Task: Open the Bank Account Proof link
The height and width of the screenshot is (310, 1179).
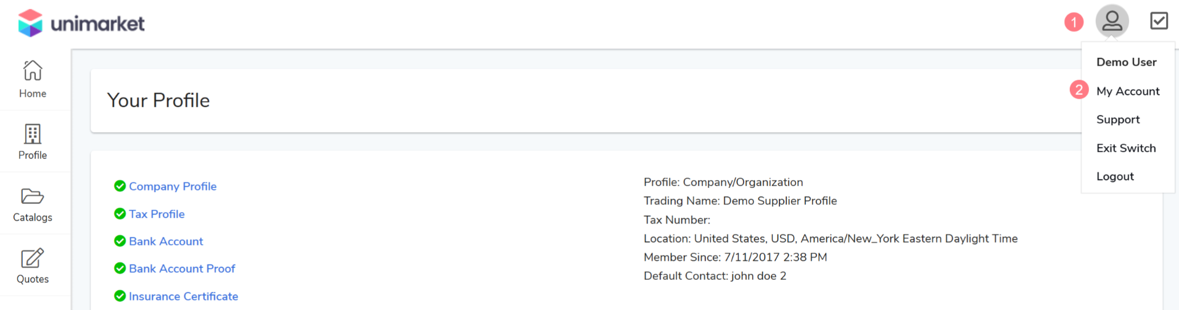Action: [x=182, y=269]
